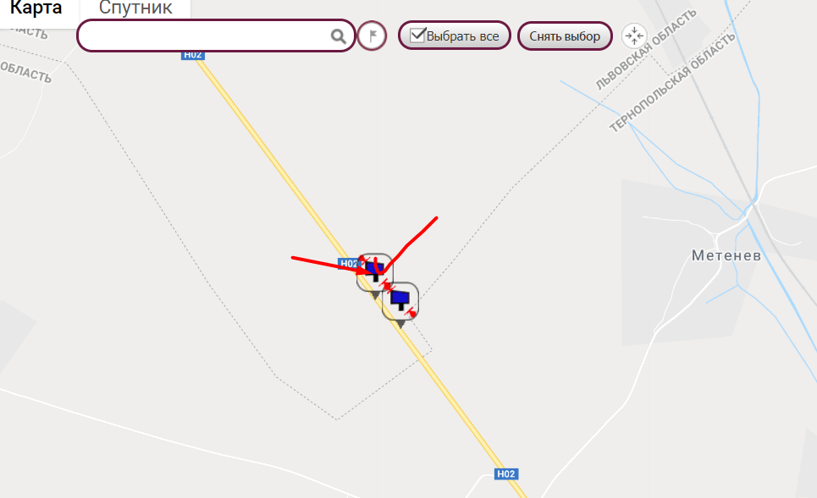The image size is (817, 498).
Task: Switch to the Карта map tab
Action: click(x=36, y=8)
